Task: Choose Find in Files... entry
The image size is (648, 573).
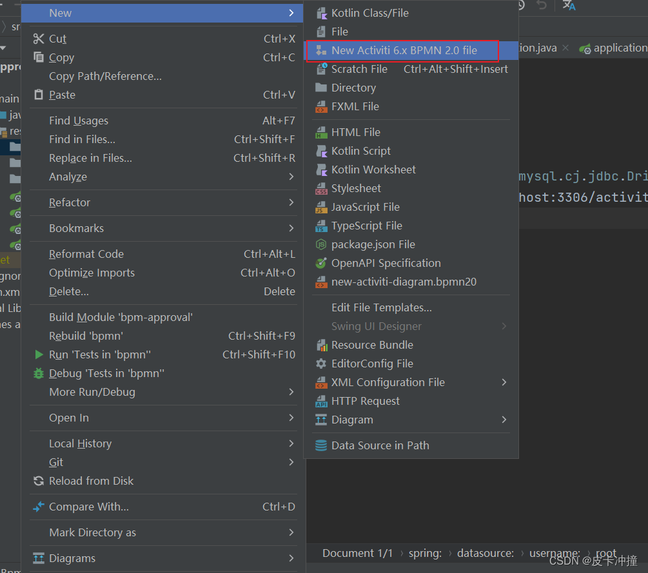Action: pyautogui.click(x=163, y=139)
